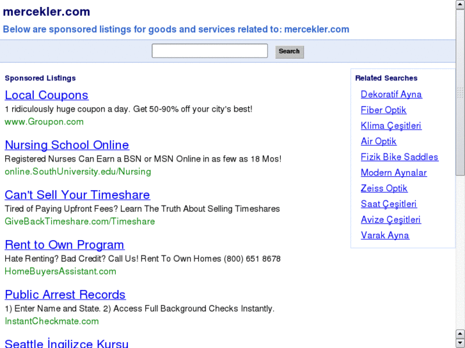Open the Nursing School Online listing
This screenshot has width=465, height=348.
pos(67,145)
